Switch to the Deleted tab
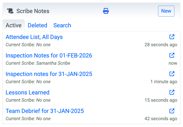This screenshot has width=183, height=127. tap(37, 25)
